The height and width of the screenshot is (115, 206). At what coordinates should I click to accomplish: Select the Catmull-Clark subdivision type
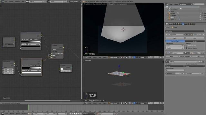click(175, 41)
